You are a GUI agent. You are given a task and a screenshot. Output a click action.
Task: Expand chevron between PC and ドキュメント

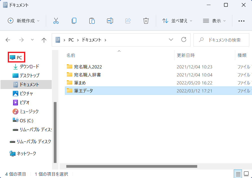(x=78, y=40)
